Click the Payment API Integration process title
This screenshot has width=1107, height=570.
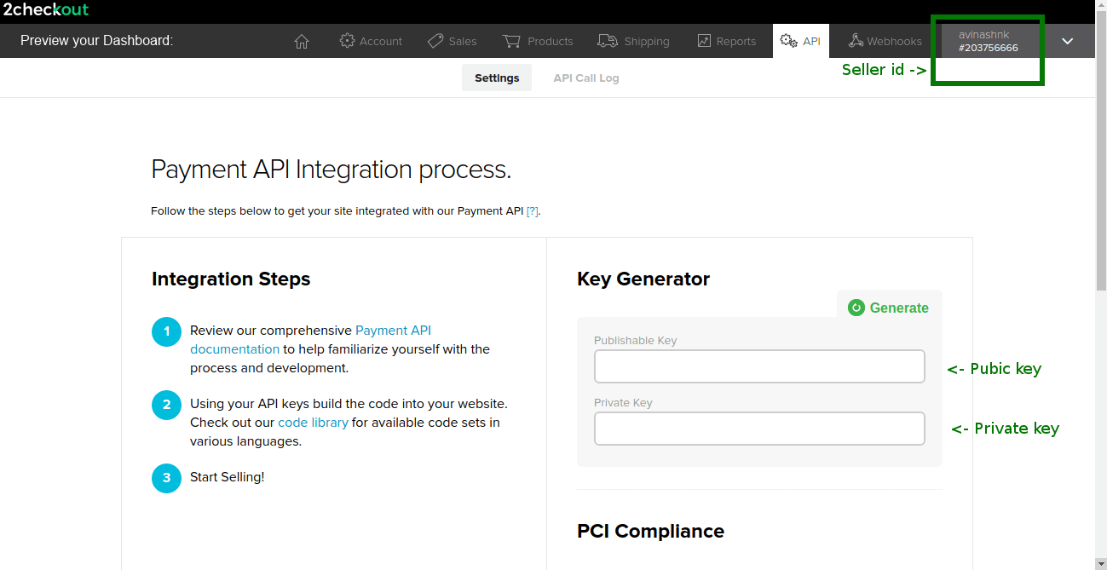tap(331, 170)
